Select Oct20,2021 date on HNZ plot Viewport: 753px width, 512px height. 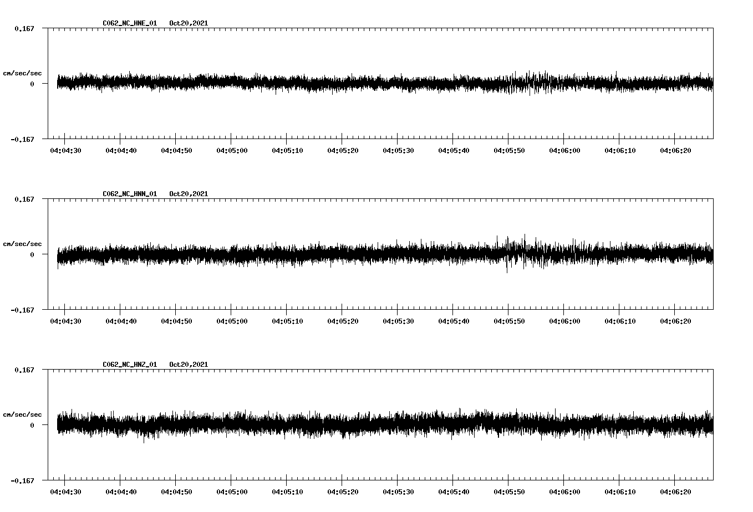[x=189, y=365]
